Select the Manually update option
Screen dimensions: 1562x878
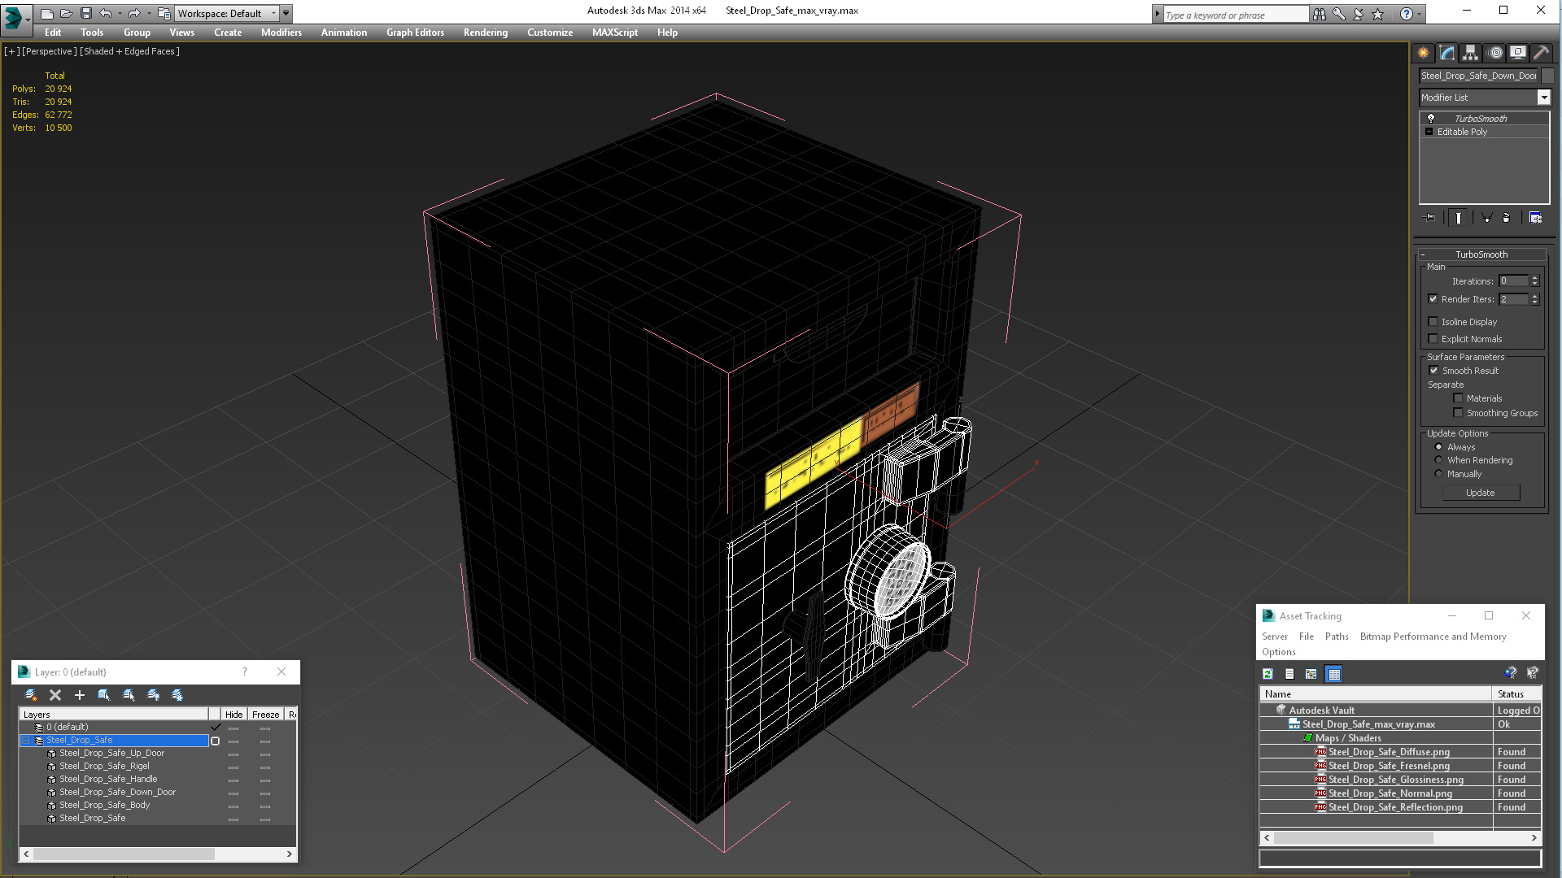coord(1438,474)
